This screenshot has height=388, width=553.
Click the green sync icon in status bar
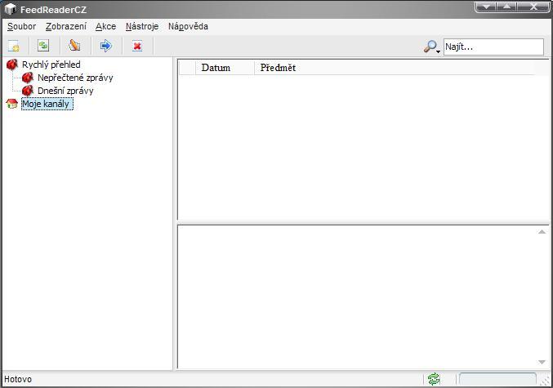tap(434, 379)
